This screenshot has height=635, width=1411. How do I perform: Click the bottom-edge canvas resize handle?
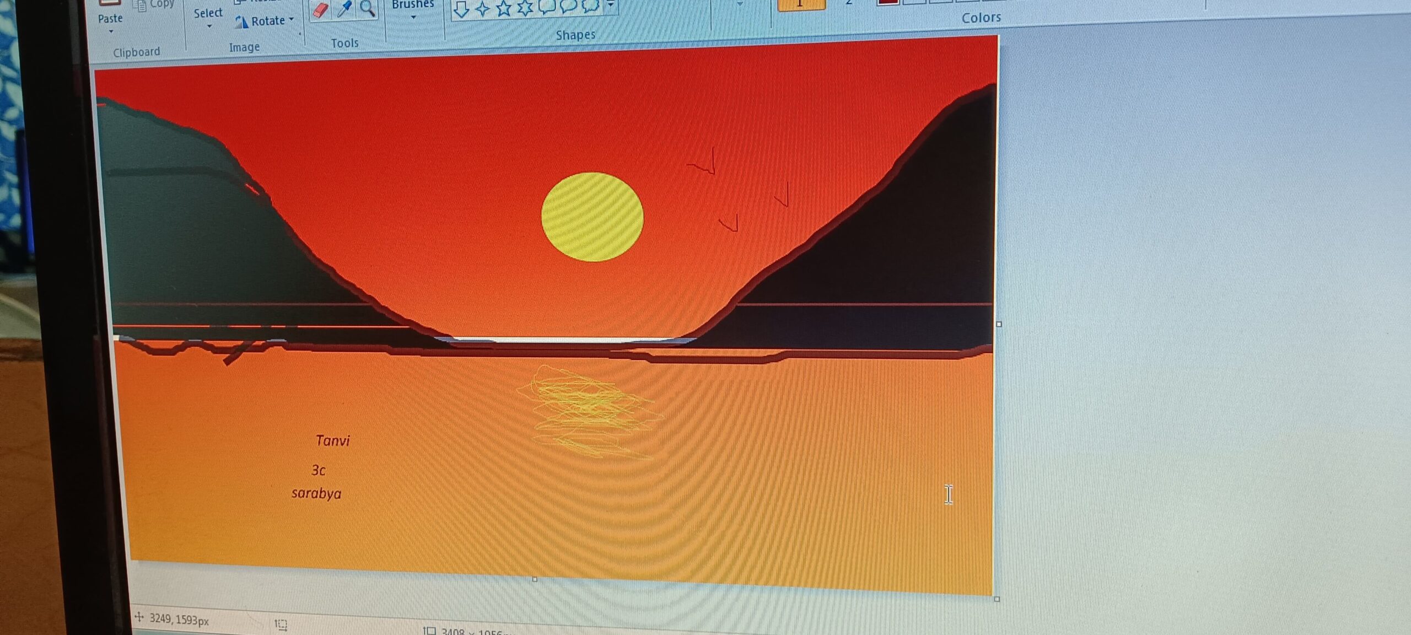tap(535, 579)
